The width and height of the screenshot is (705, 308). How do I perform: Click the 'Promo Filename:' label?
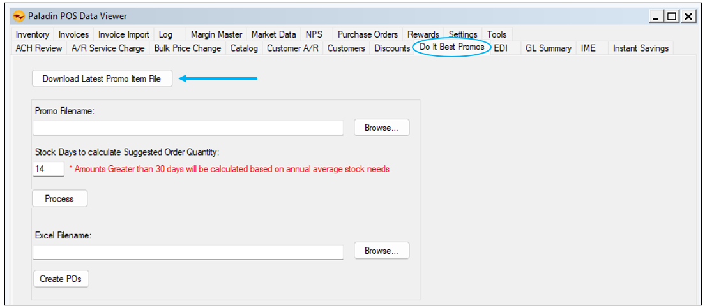64,112
